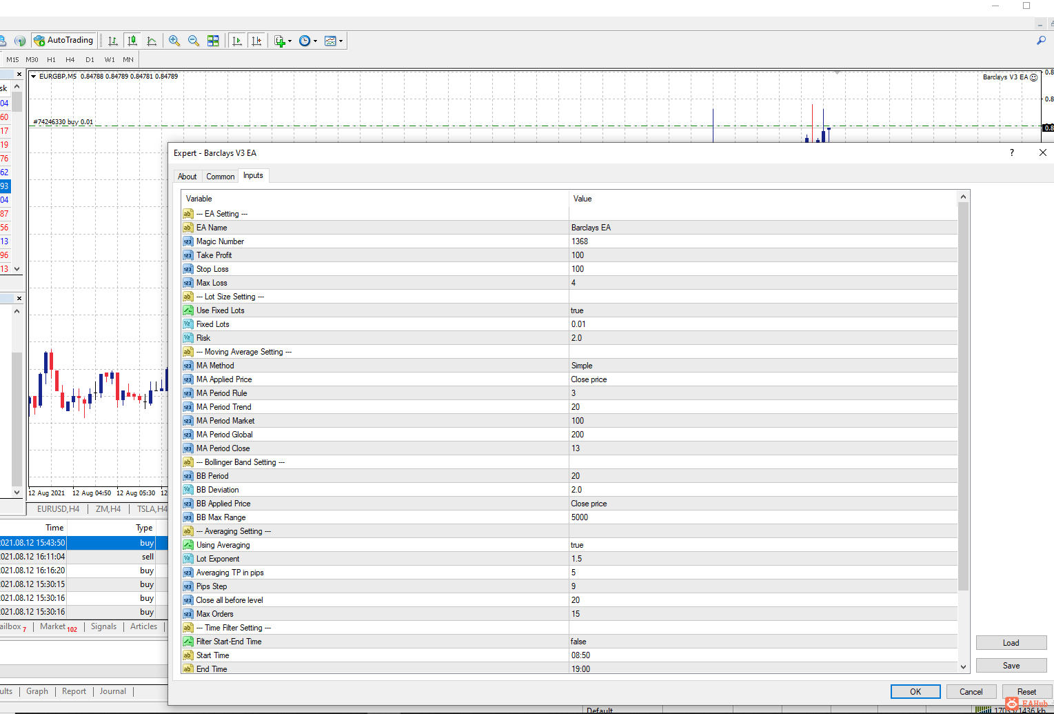
Task: Open the EURGBP,M5 chart header triangle menu
Action: click(34, 77)
